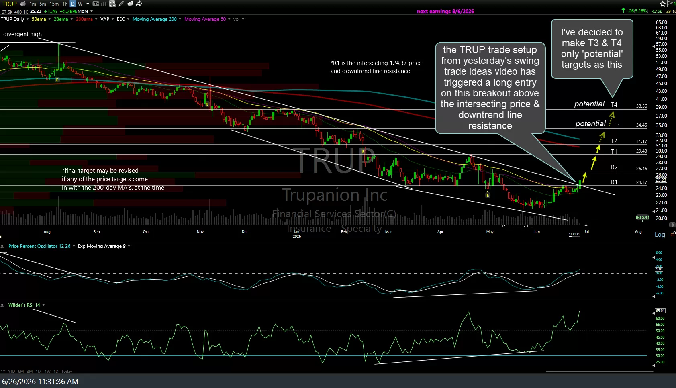
Task: Set chart range to YTD
Action: point(11,371)
